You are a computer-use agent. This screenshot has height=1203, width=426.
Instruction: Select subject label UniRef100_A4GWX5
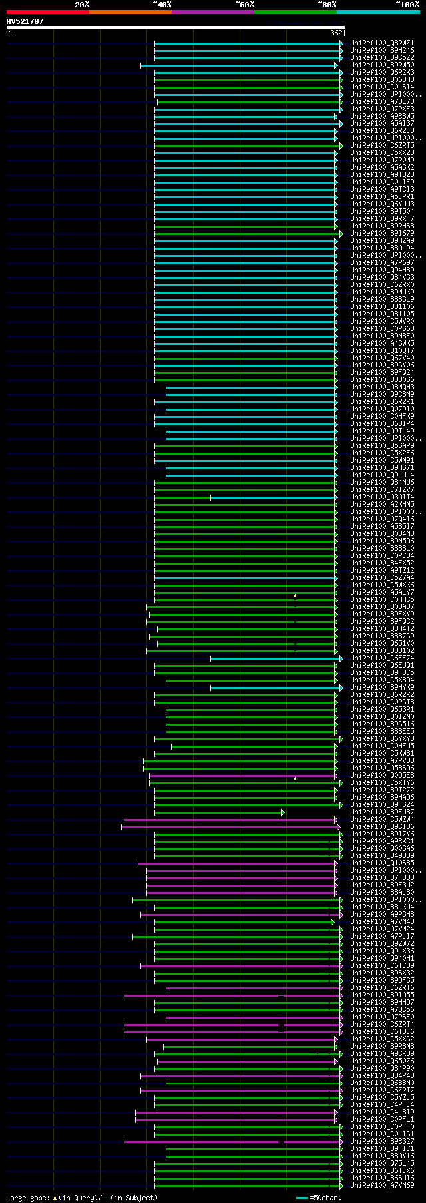coord(382,343)
